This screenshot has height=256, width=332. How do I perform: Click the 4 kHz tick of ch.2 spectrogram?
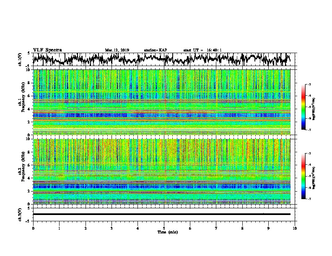click(30, 178)
